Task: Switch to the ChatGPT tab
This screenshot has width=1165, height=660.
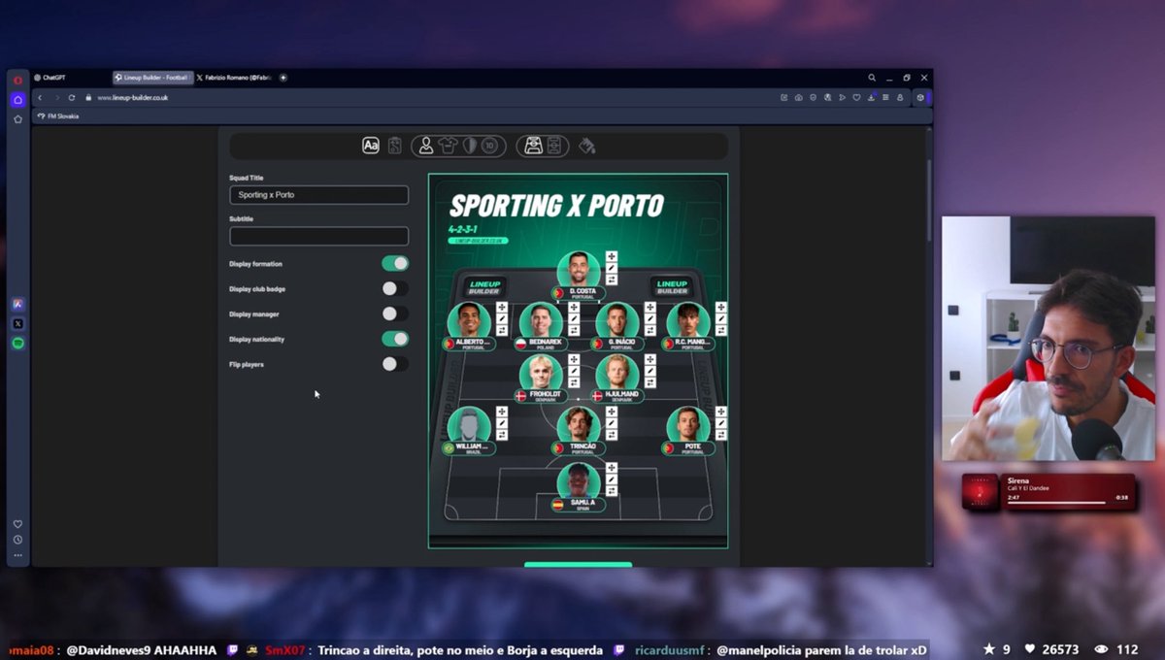Action: pos(70,78)
